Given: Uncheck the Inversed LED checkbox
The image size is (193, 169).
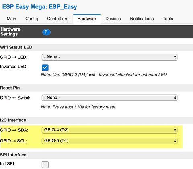Looking at the screenshot, I should (45, 67).
